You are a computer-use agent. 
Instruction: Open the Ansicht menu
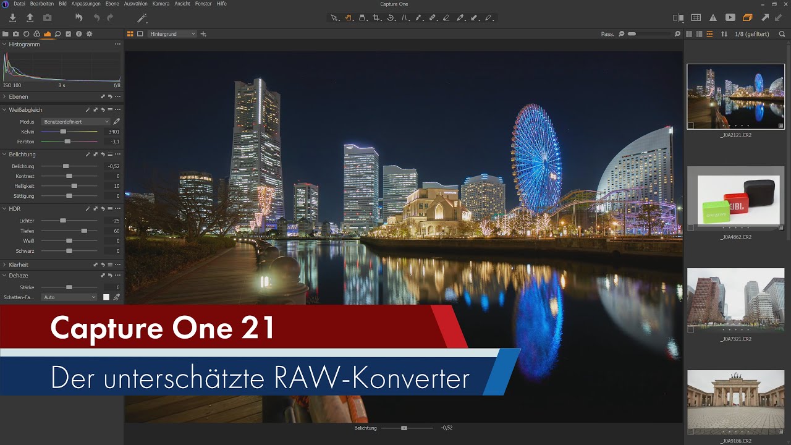(182, 4)
